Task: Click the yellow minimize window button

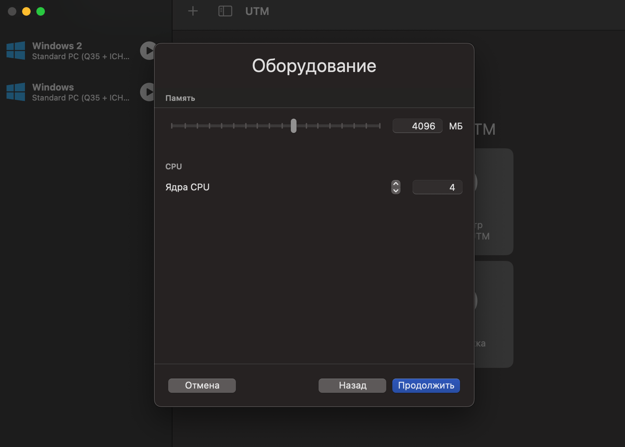Action: (26, 11)
